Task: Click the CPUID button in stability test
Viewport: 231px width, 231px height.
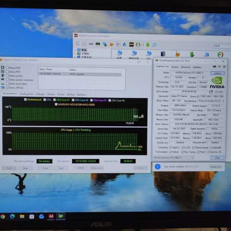Action: [x=80, y=168]
